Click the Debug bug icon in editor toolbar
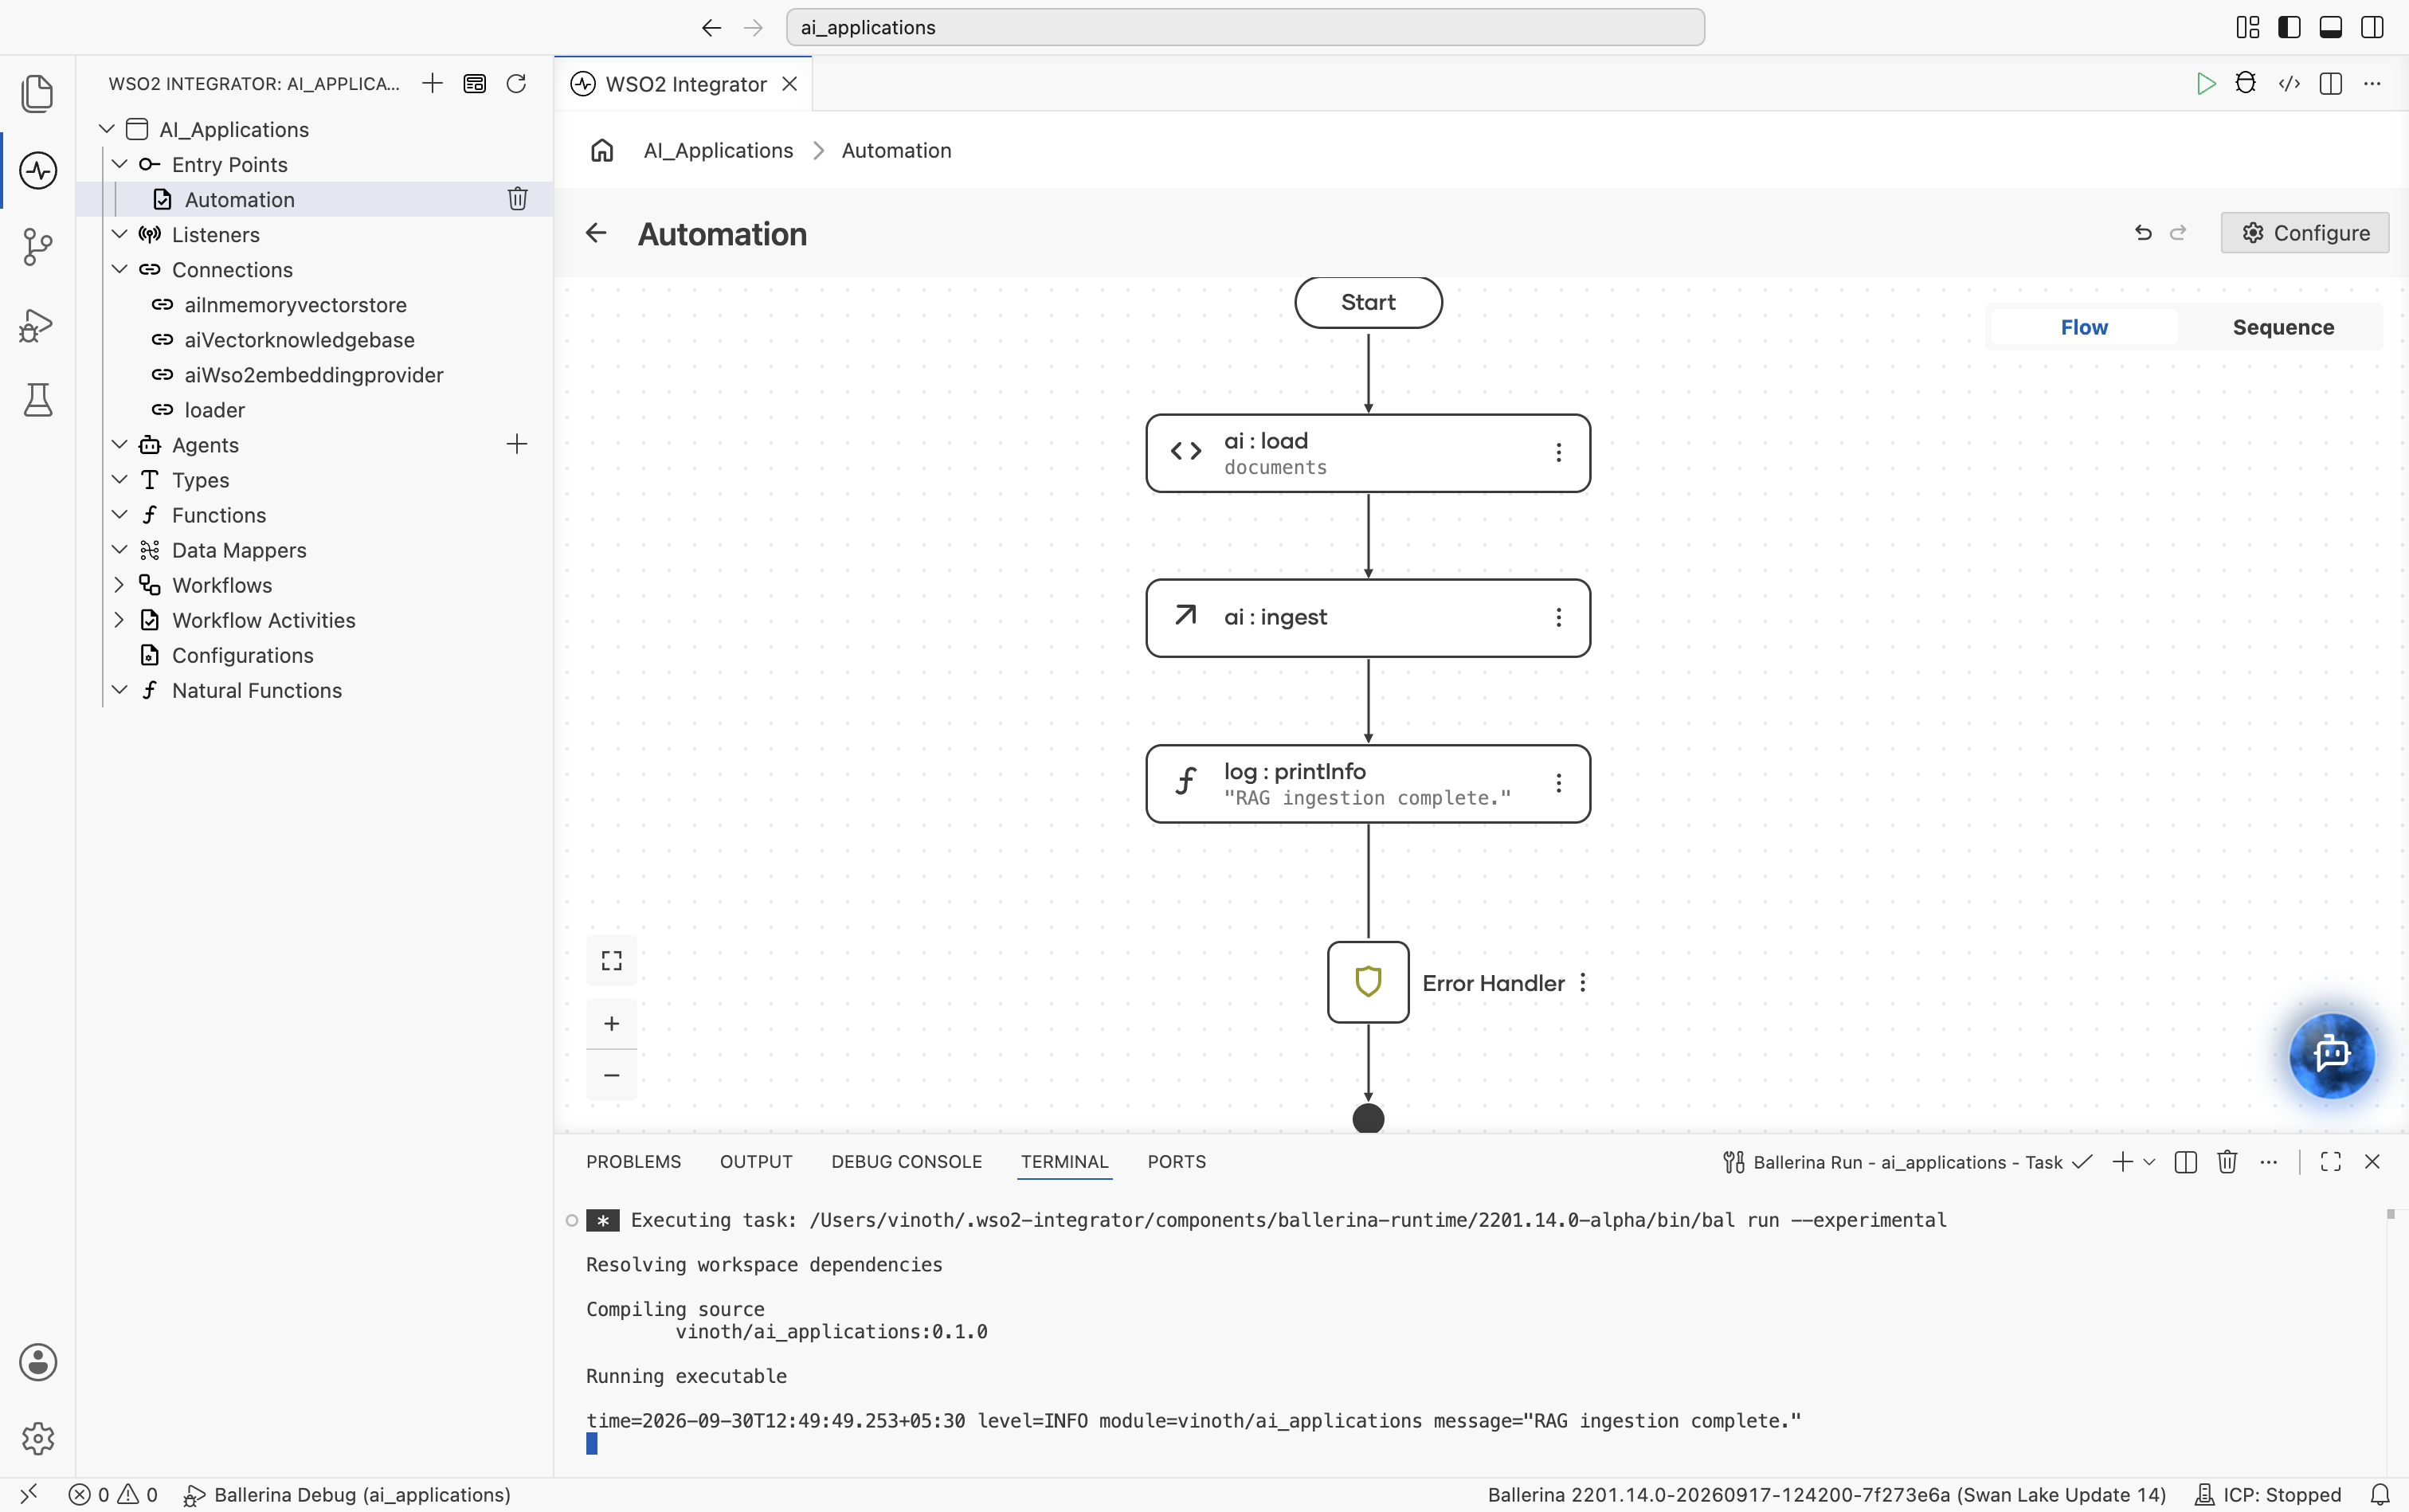Screen dimensions: 2409x1512 click(x=2246, y=84)
